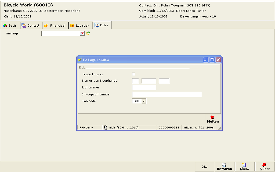
Task: Click the De Lage Landen title icon
Action: pos(80,60)
